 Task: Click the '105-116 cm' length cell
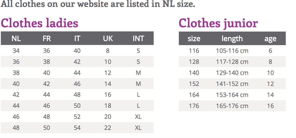coord(232,51)
